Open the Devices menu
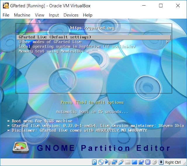This screenshot has height=166, width=187. click(71, 15)
